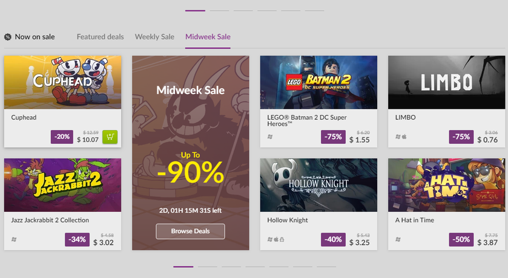The image size is (508, 278).
Task: Click Windows icon on LEGO Batman 2 card
Action: click(x=271, y=137)
